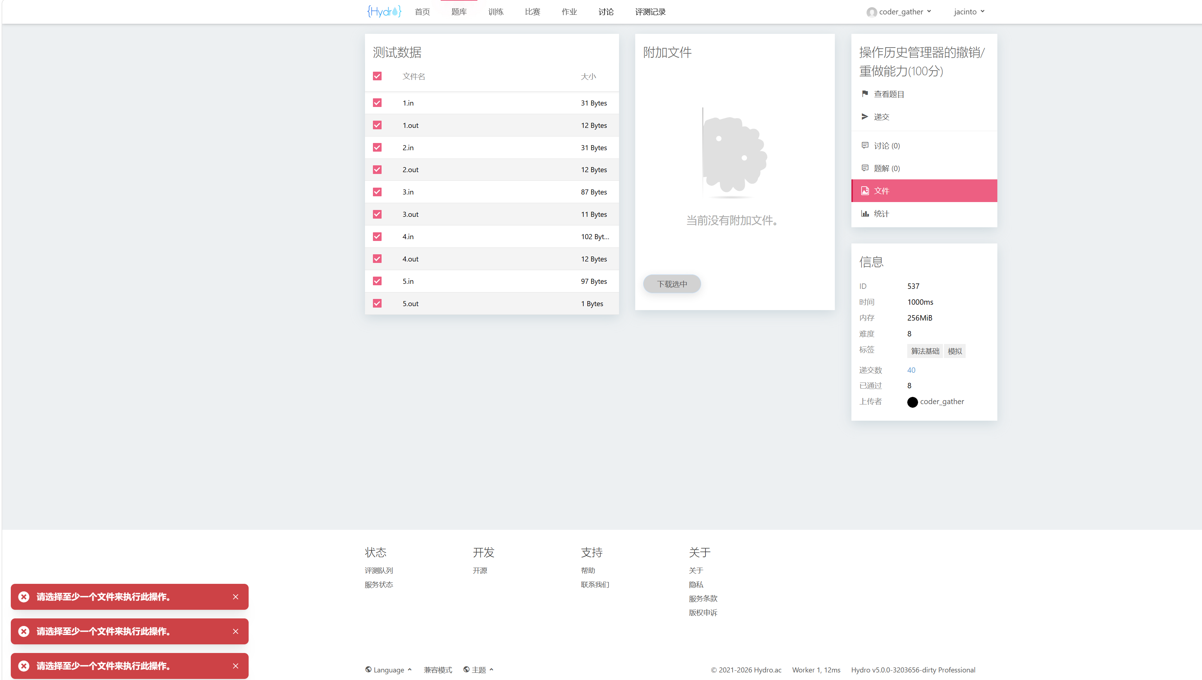The height and width of the screenshot is (680, 1202).
Task: Expand the 主题 theme selector
Action: pyautogui.click(x=478, y=670)
